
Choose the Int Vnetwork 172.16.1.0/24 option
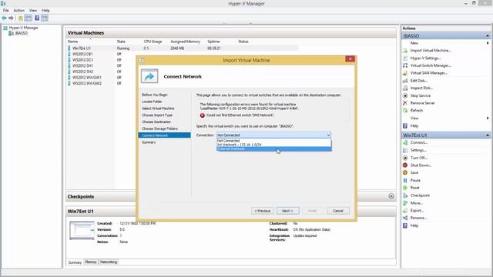pyautogui.click(x=274, y=145)
